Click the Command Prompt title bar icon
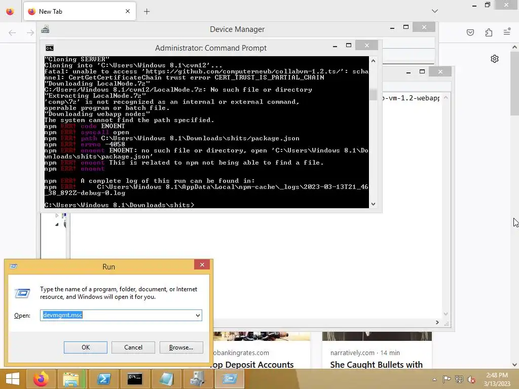Image resolution: width=519 pixels, height=389 pixels. (x=50, y=48)
